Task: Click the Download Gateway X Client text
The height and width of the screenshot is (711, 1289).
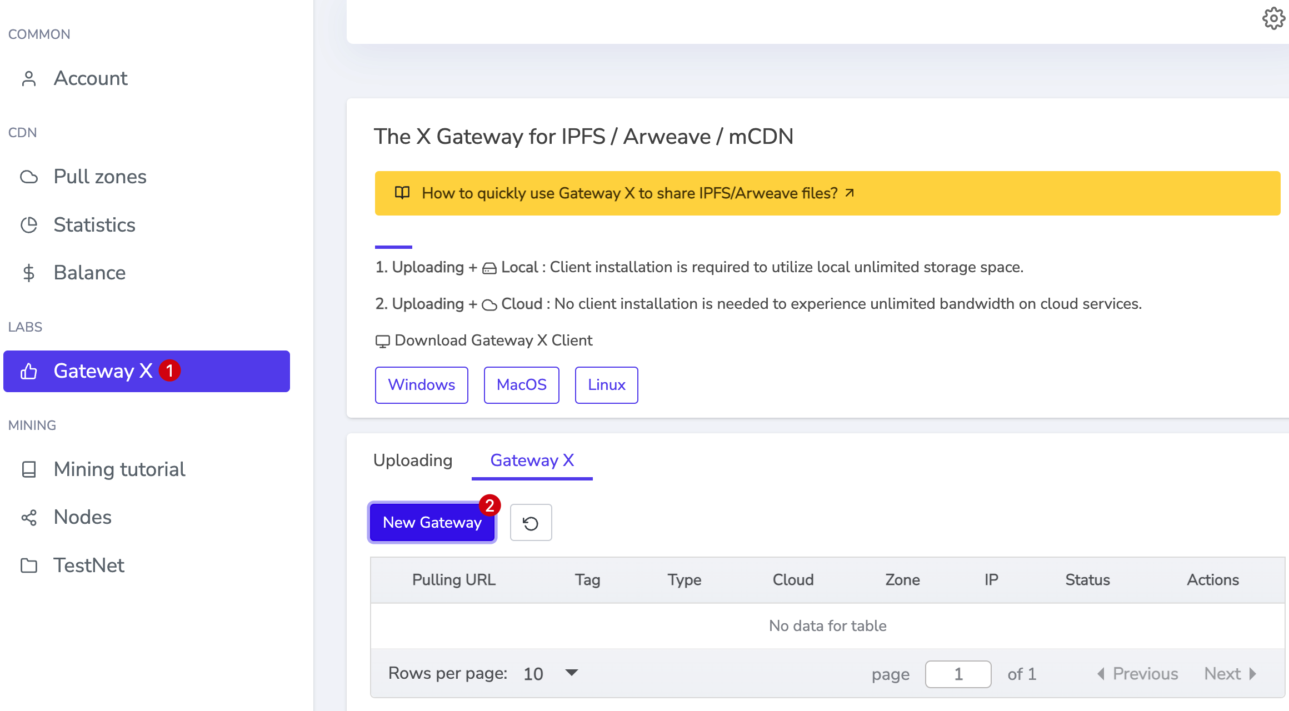Action: [493, 341]
